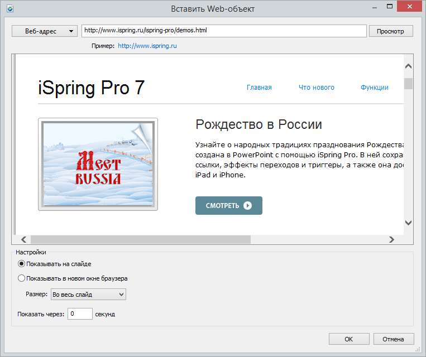
Task: Click the Просмотр preview button
Action: [391, 31]
